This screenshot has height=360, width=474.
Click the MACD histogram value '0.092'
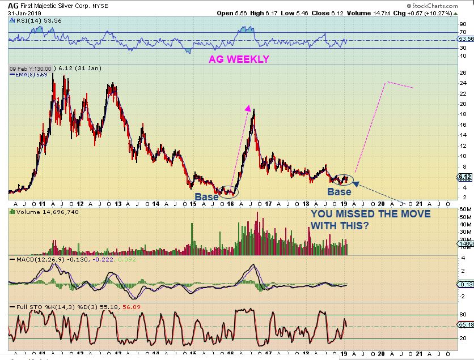click(126, 259)
